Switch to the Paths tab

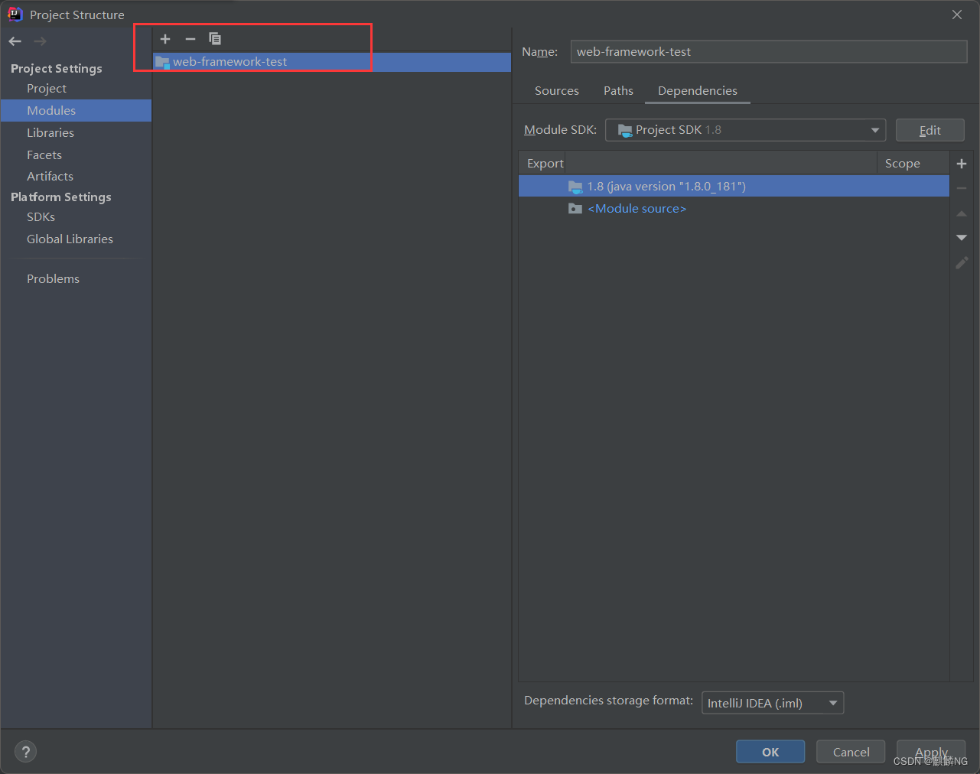pyautogui.click(x=618, y=91)
